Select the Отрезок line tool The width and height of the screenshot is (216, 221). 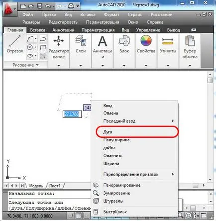pyautogui.click(x=15, y=44)
